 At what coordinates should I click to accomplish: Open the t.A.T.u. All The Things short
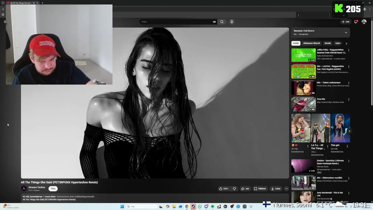[321, 128]
